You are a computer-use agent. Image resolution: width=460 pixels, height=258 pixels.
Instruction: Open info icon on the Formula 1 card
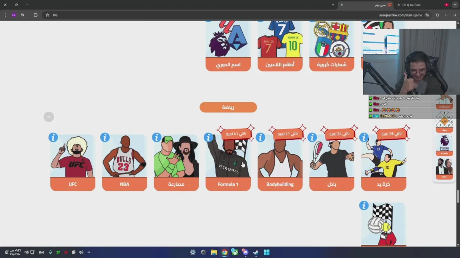tap(208, 137)
